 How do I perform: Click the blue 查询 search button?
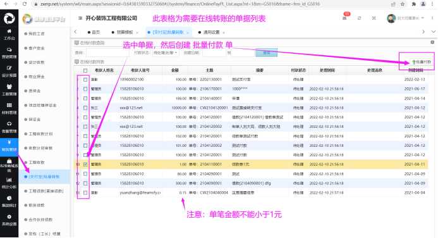[x=267, y=53]
